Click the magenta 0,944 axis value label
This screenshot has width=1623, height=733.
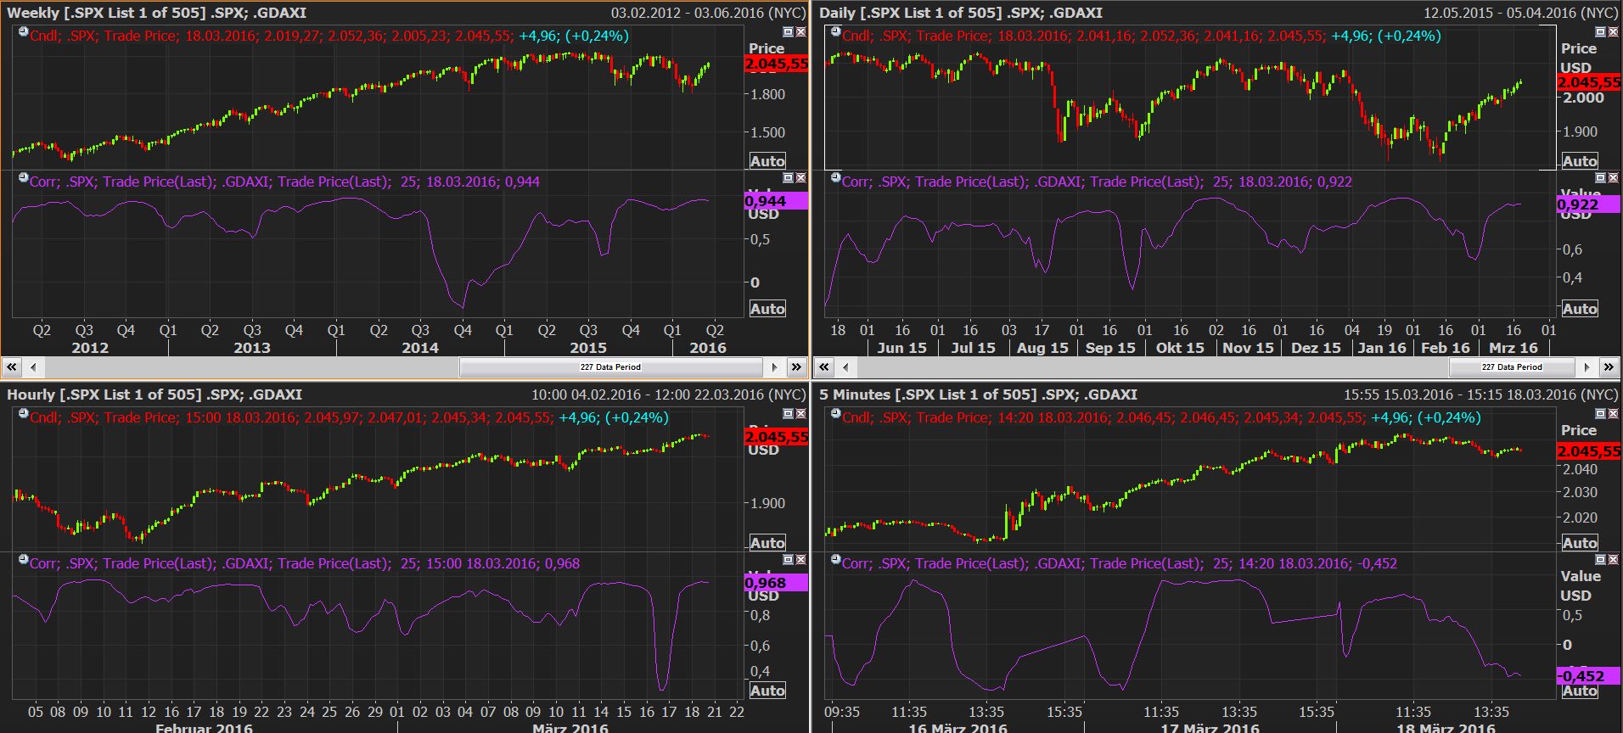(776, 201)
